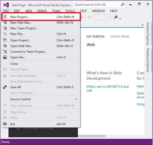Image resolution: width=153 pixels, height=145 pixels.
Task: Select Open File menu entry
Action: [x=41, y=57]
